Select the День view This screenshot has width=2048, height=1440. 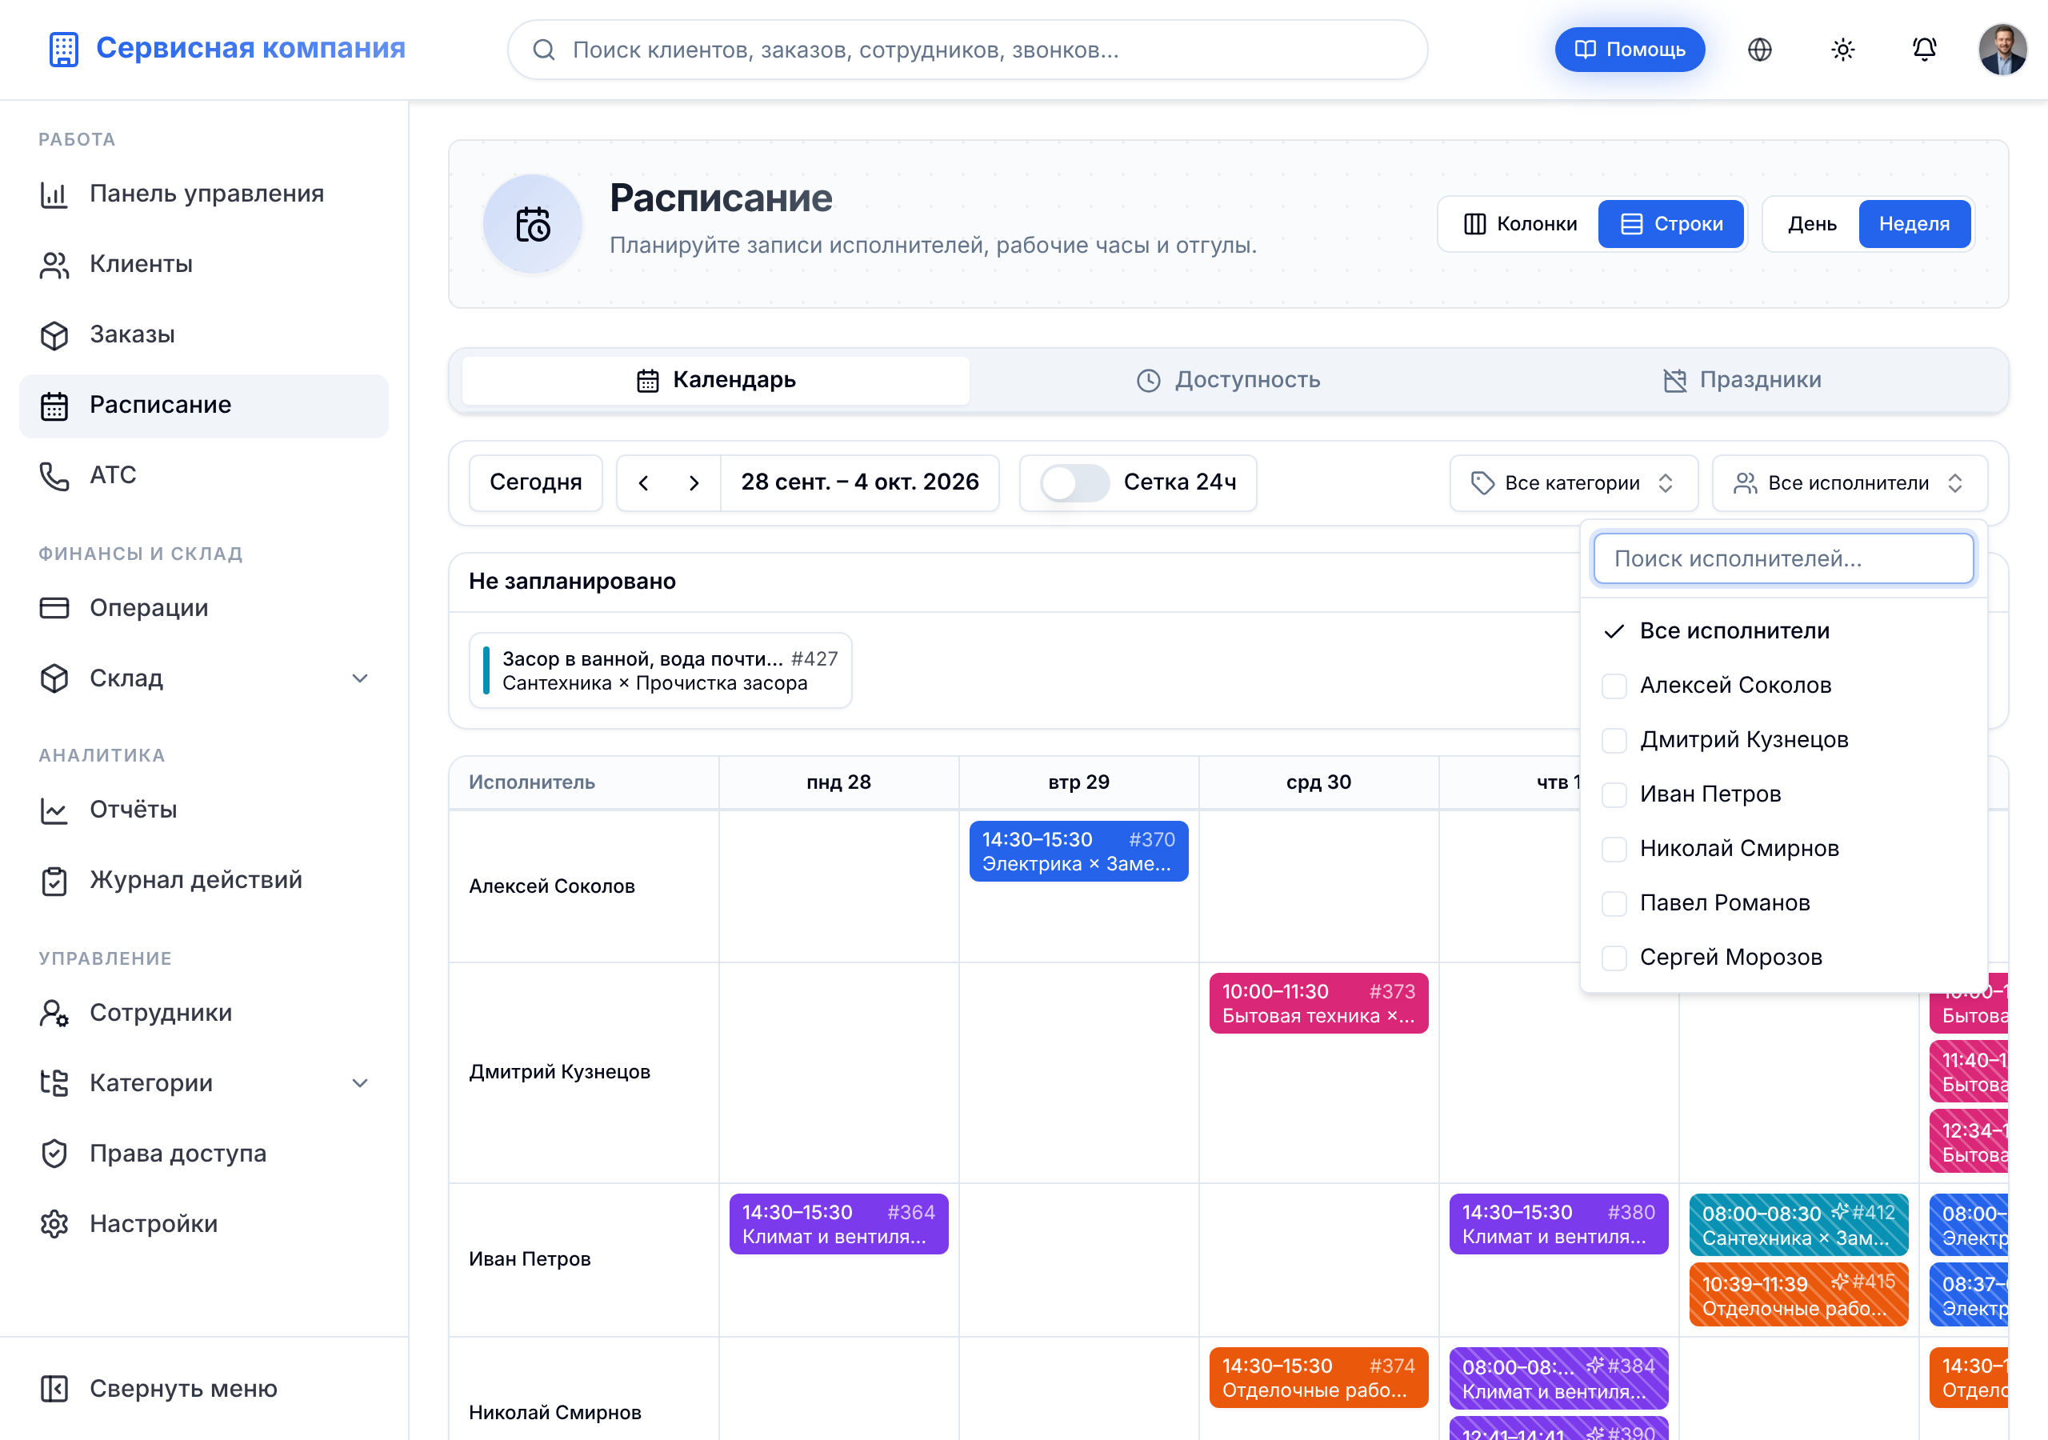[x=1812, y=224]
